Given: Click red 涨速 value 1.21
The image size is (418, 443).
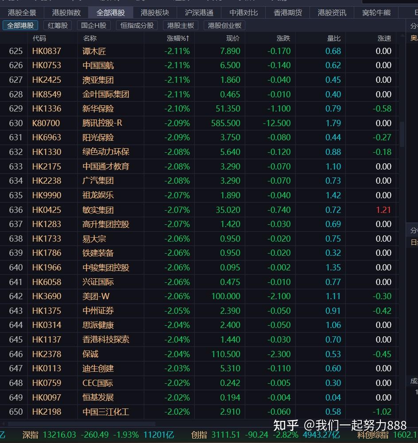Looking at the screenshot, I should pyautogui.click(x=383, y=210).
